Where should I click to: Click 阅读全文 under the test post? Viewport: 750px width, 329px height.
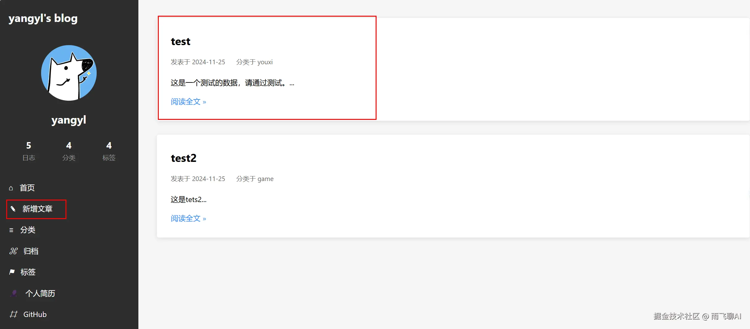(188, 102)
